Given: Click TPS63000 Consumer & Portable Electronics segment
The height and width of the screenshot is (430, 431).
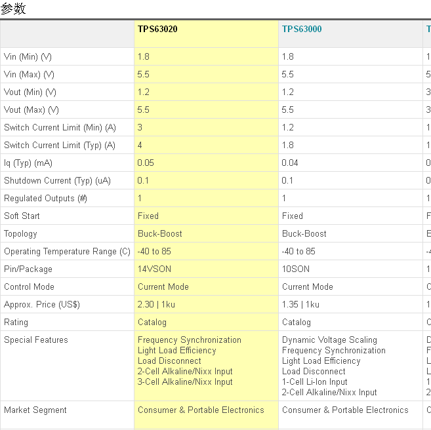Looking at the screenshot, I should pyautogui.click(x=345, y=410).
